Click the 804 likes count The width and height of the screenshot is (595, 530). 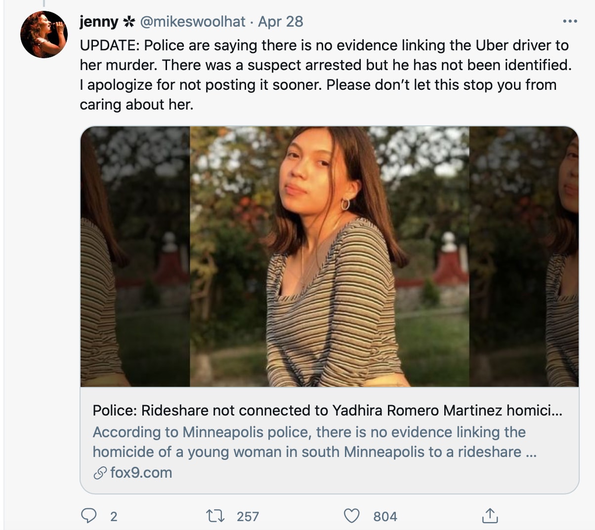[385, 517]
